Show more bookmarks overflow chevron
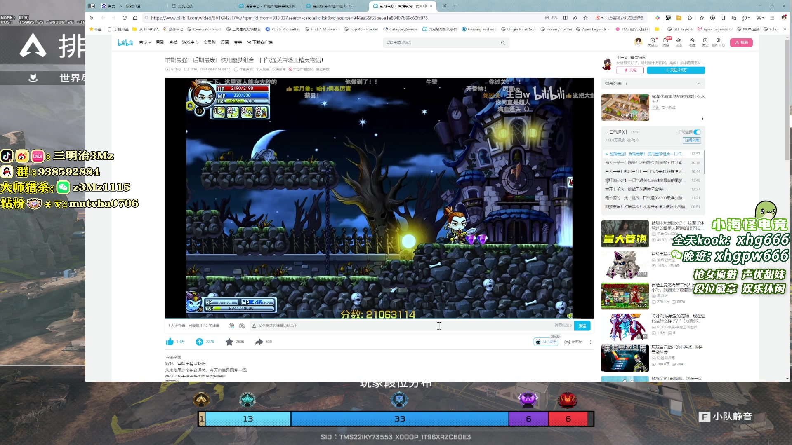Screen dimensions: 792x445 click(x=785, y=29)
